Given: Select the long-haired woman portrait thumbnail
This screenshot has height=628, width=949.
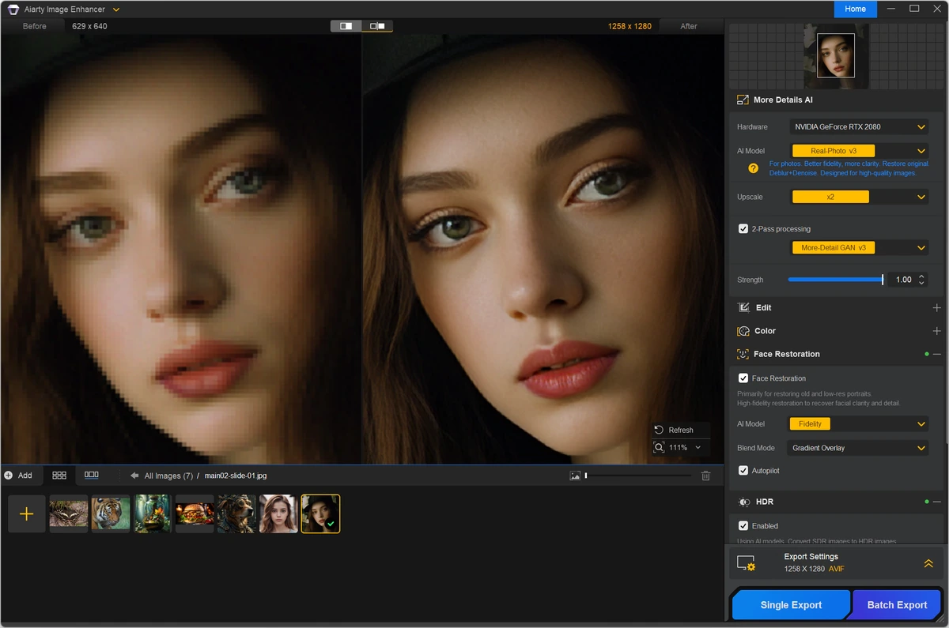Looking at the screenshot, I should tap(278, 514).
